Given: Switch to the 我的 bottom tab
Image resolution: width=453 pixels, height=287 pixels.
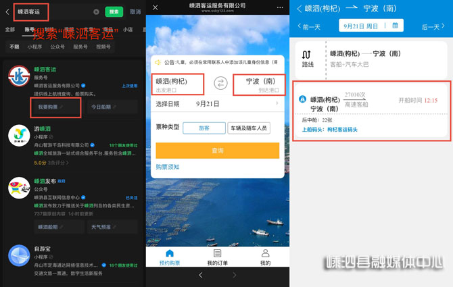Looking at the screenshot, I should pyautogui.click(x=265, y=257).
